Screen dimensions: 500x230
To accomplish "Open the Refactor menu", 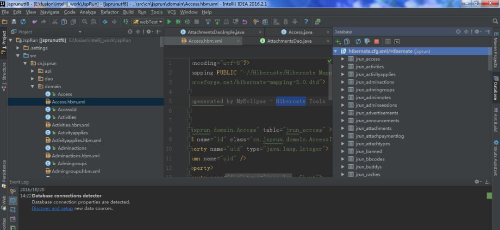I will tap(109, 12).
